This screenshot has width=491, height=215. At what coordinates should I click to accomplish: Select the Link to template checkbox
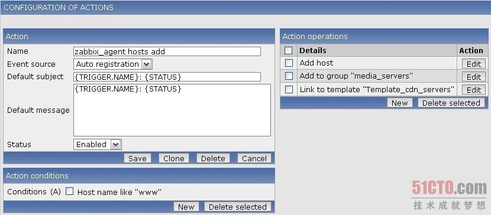pyautogui.click(x=289, y=90)
